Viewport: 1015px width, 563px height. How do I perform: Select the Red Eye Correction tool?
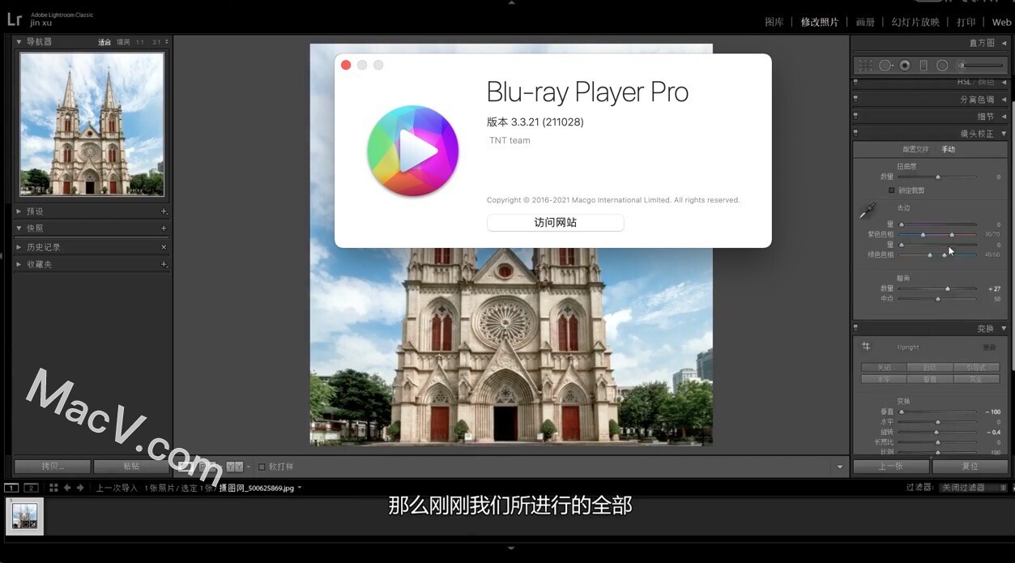point(905,66)
